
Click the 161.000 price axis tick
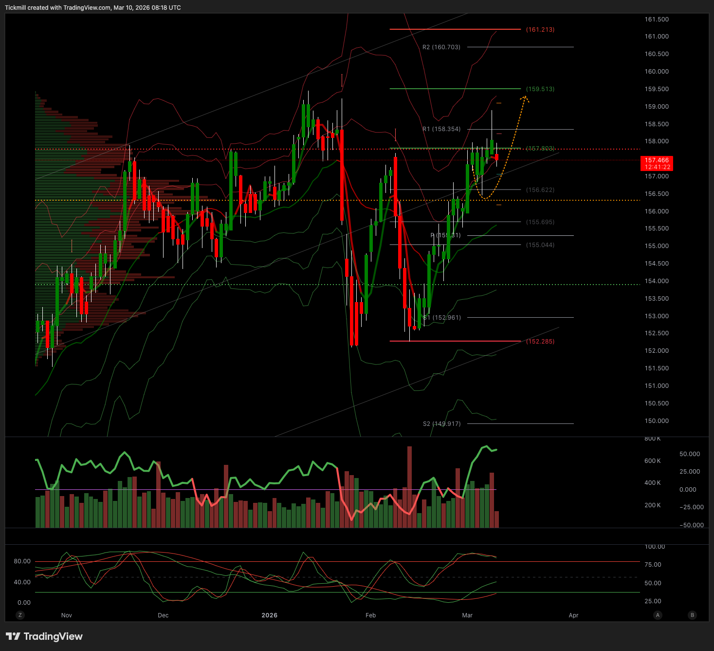657,37
